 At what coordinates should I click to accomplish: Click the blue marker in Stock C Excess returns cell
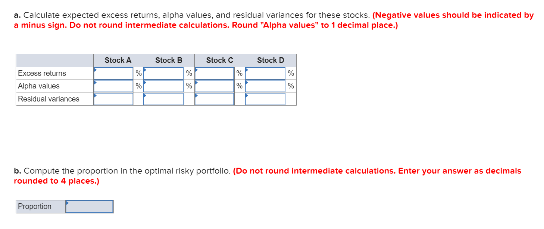[x=196, y=71]
